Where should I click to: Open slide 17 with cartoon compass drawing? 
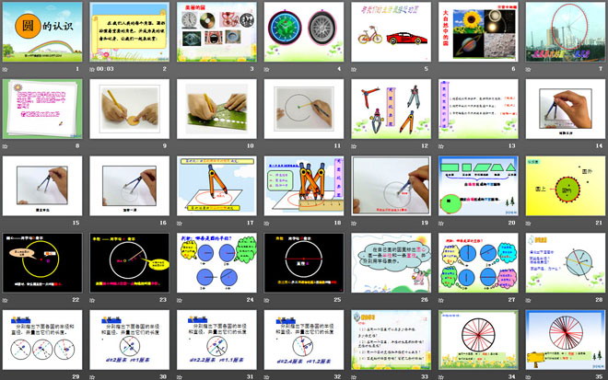point(216,186)
